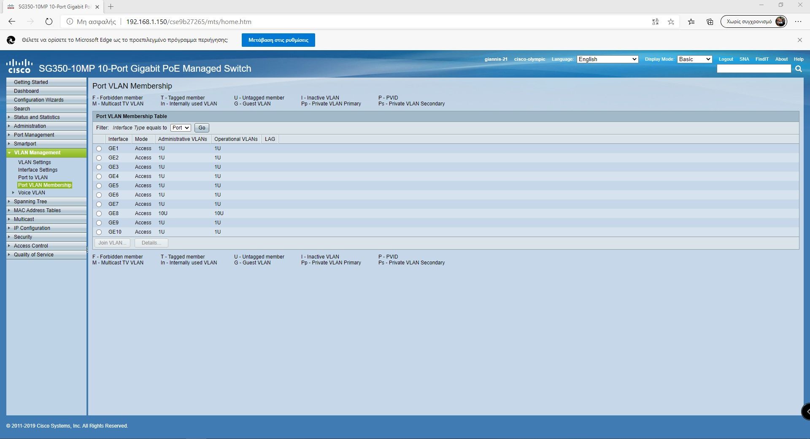Open the profile sync button

point(753,22)
